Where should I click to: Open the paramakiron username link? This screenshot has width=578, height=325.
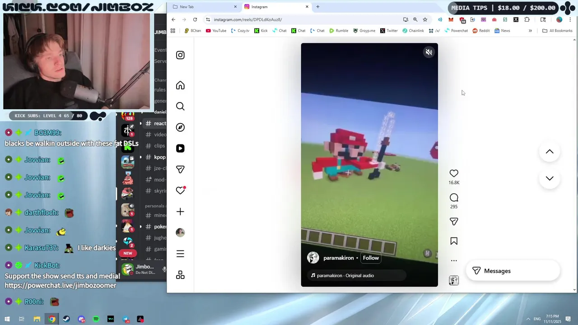point(338,258)
